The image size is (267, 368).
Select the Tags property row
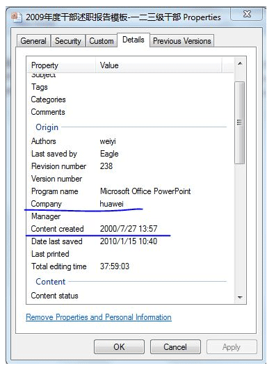130,87
